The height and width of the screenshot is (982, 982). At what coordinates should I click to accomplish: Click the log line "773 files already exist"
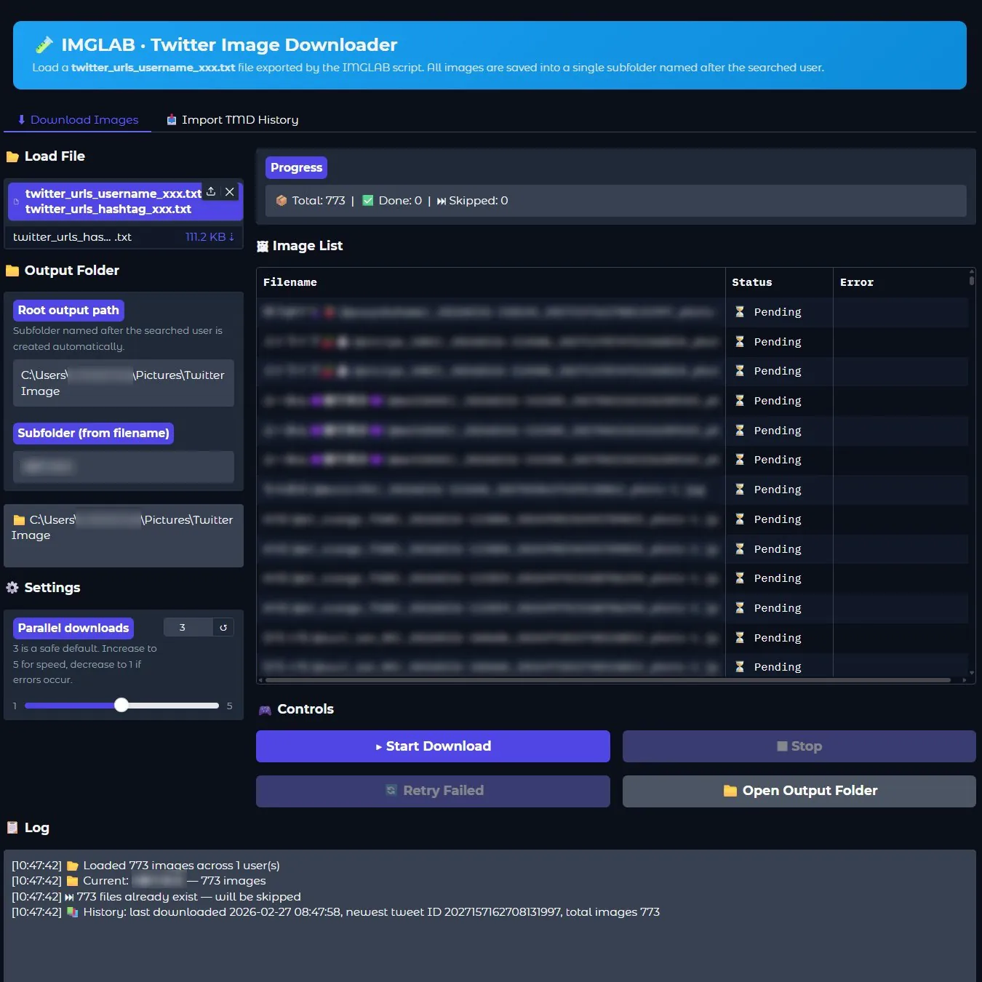pos(156,897)
